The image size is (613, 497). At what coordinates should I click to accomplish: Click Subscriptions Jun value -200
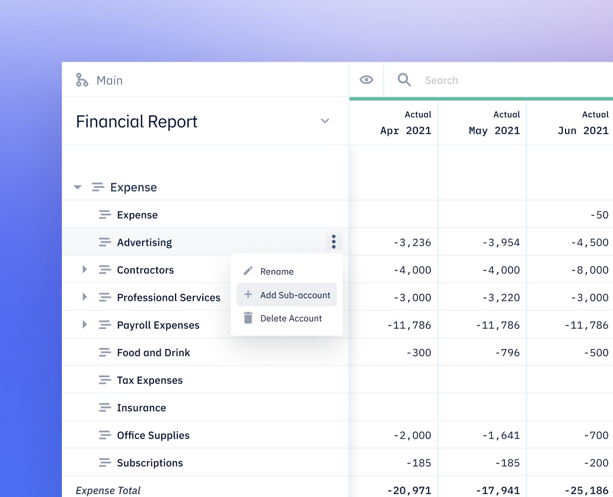(596, 463)
